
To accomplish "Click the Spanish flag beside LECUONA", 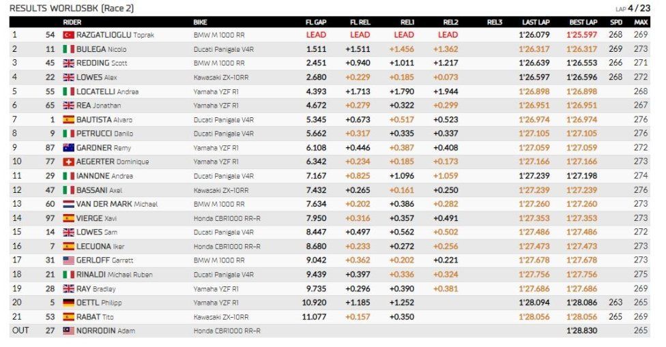I will click(x=68, y=246).
